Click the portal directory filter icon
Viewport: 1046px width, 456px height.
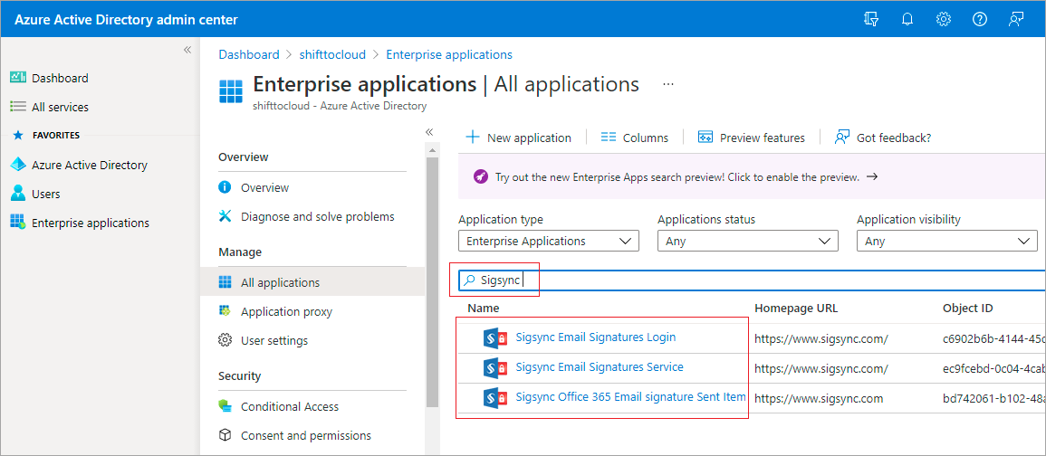871,19
